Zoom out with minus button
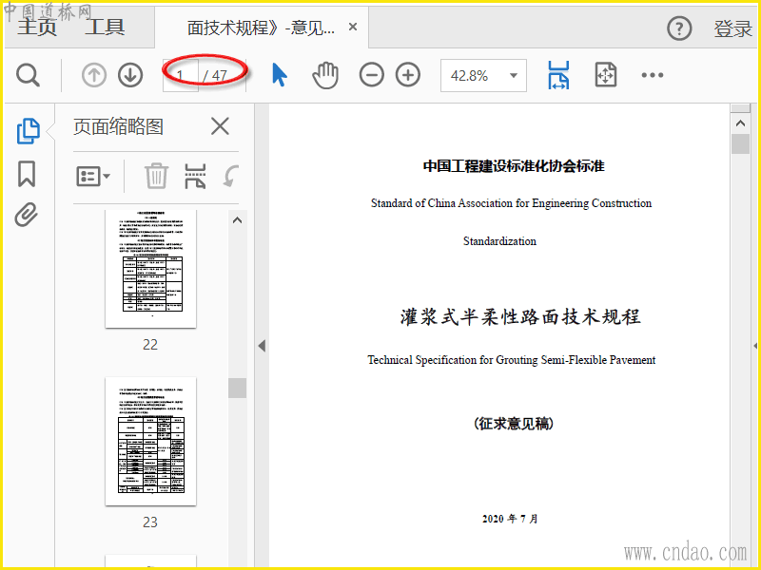This screenshot has height=570, width=761. (x=371, y=75)
